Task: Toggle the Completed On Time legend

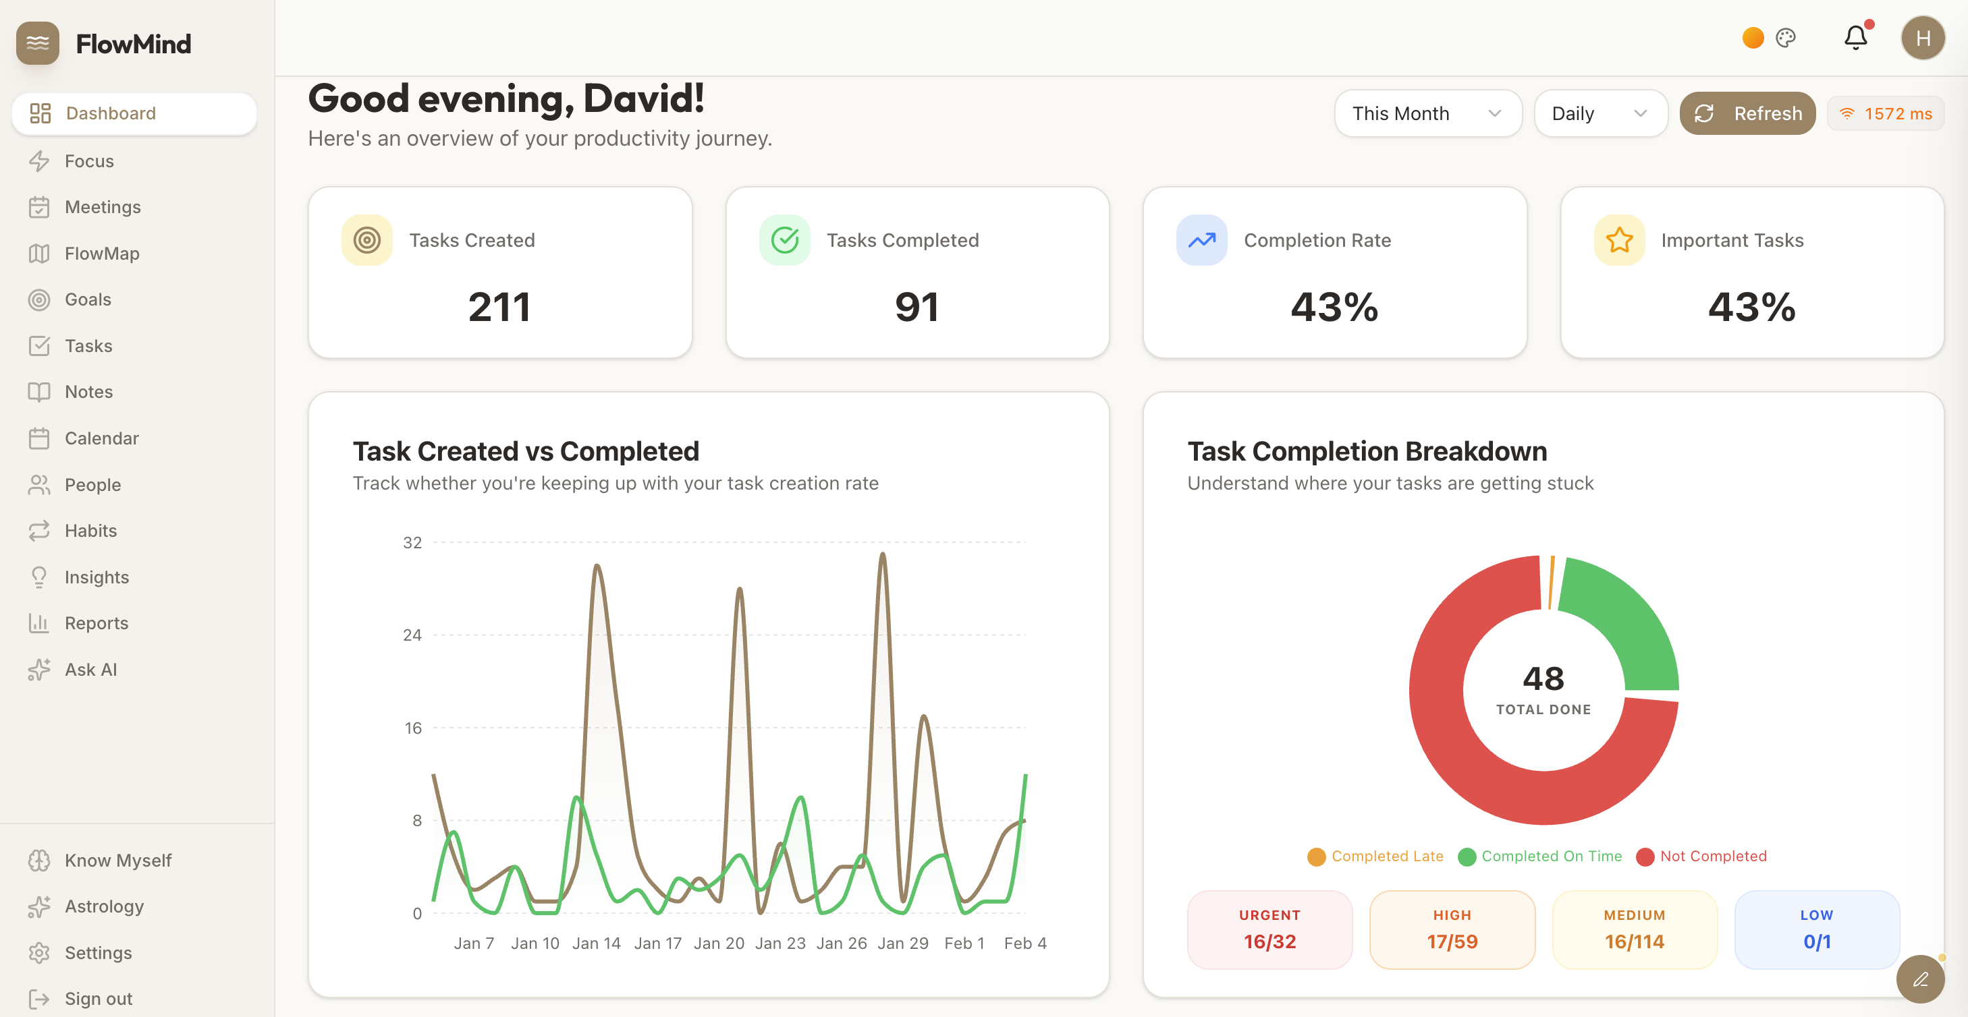Action: (1540, 856)
